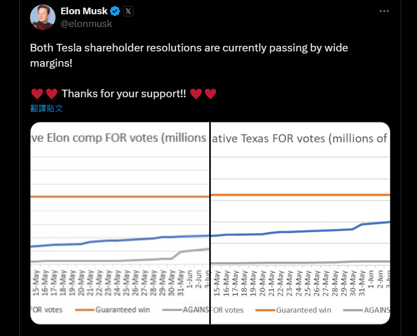Click the last red heart emoji
Screen dimensions: 417x336
[x=211, y=94]
